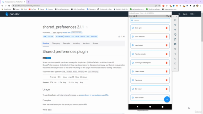Screen dimensions: 203x114
Task: Open the Example tab
Action: (66, 43)
